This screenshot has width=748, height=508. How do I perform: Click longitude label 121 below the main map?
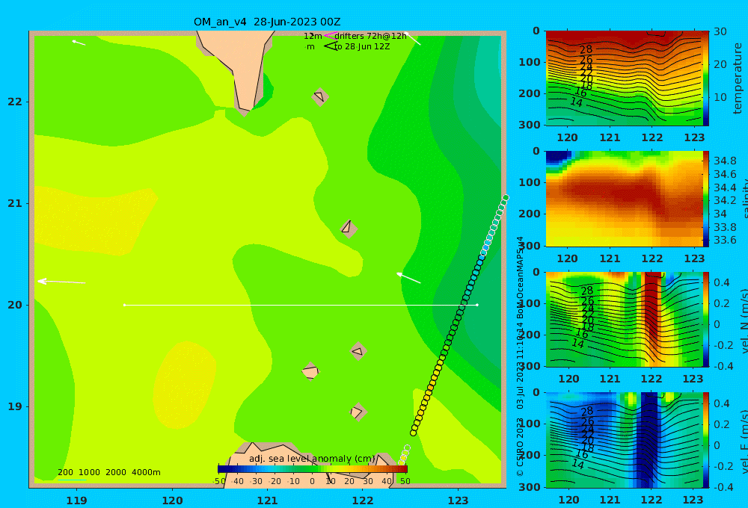[268, 501]
